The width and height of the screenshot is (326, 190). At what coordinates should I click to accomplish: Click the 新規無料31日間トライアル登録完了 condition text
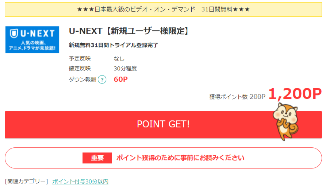[x=114, y=45]
